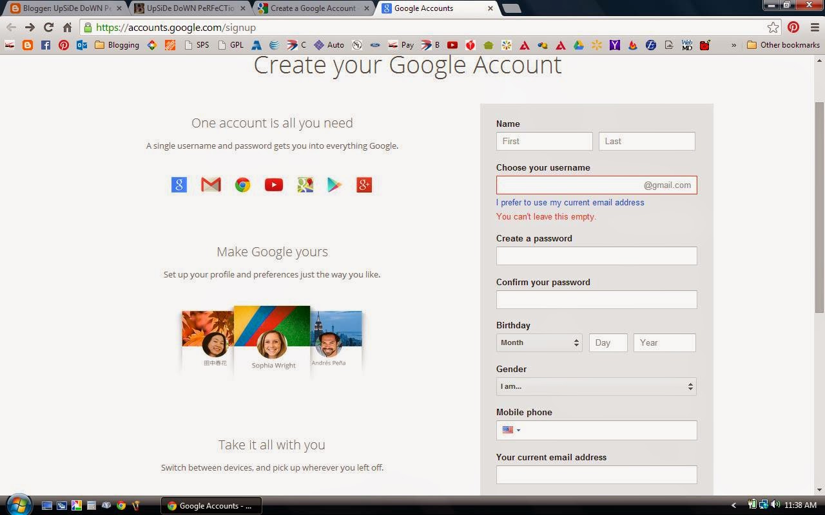Open the AT&T globe bookmark

click(x=275, y=45)
